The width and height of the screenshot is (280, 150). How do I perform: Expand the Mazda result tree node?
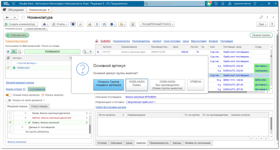(26, 113)
